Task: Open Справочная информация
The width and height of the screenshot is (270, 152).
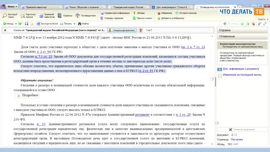Action: click(x=115, y=13)
